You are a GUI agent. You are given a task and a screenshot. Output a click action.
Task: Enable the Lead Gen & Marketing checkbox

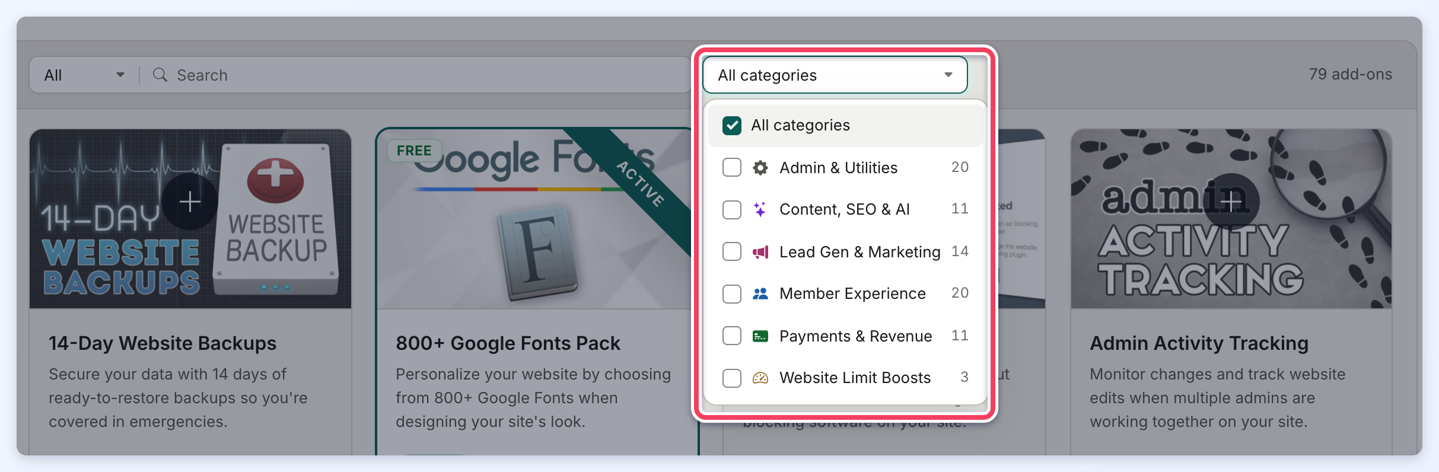point(732,252)
